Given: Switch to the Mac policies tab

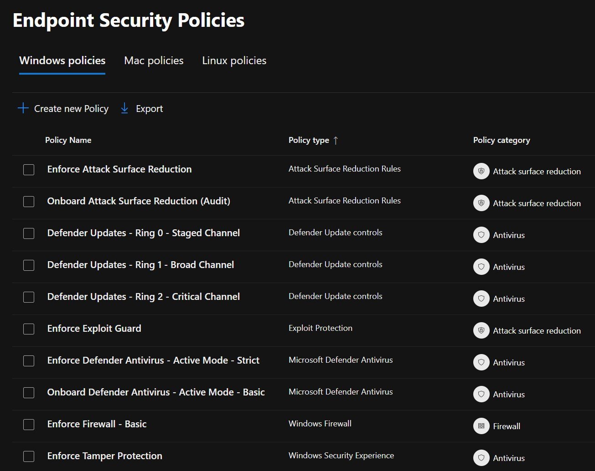Looking at the screenshot, I should [x=153, y=61].
